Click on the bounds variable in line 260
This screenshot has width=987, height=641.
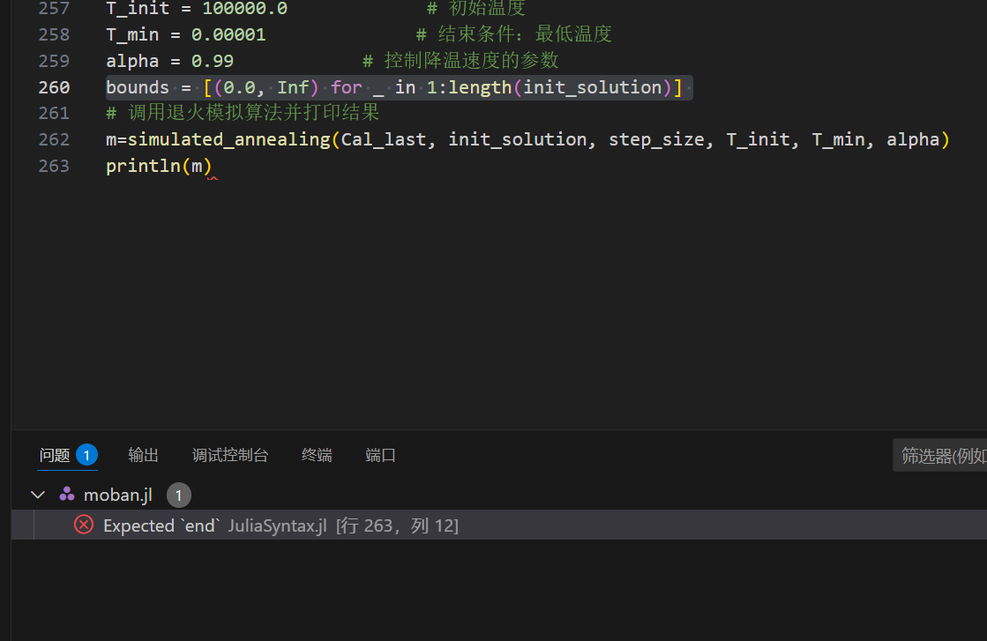pos(138,86)
